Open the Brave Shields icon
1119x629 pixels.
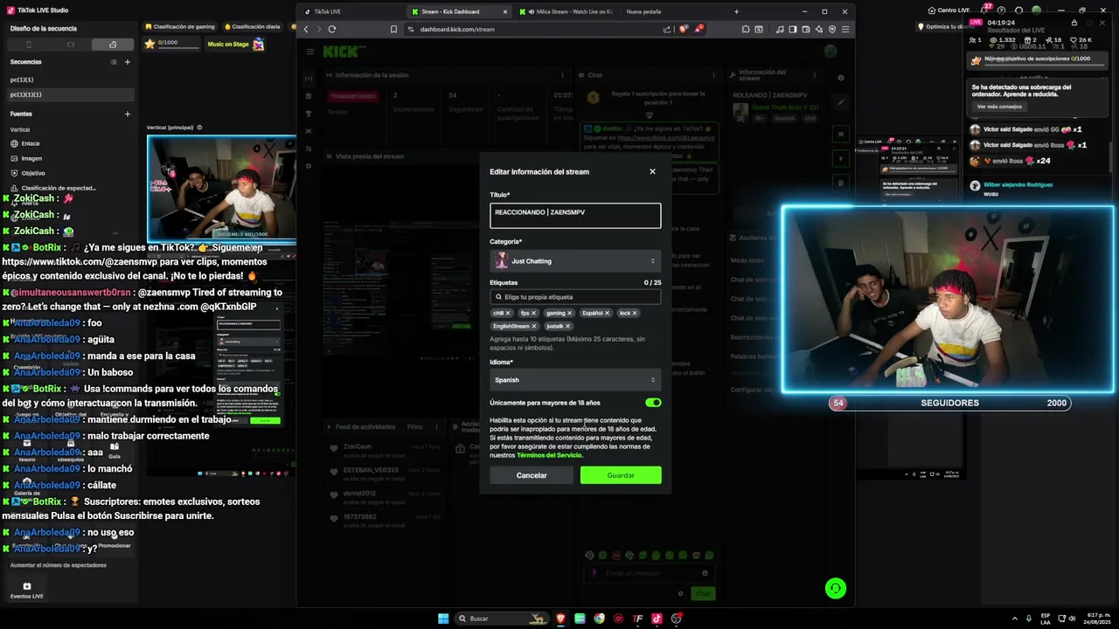point(683,29)
